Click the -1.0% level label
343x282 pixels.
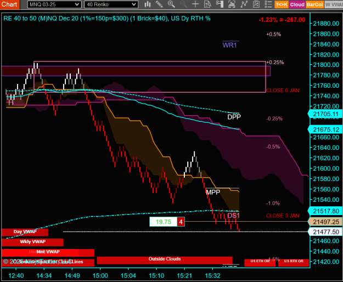(x=273, y=204)
